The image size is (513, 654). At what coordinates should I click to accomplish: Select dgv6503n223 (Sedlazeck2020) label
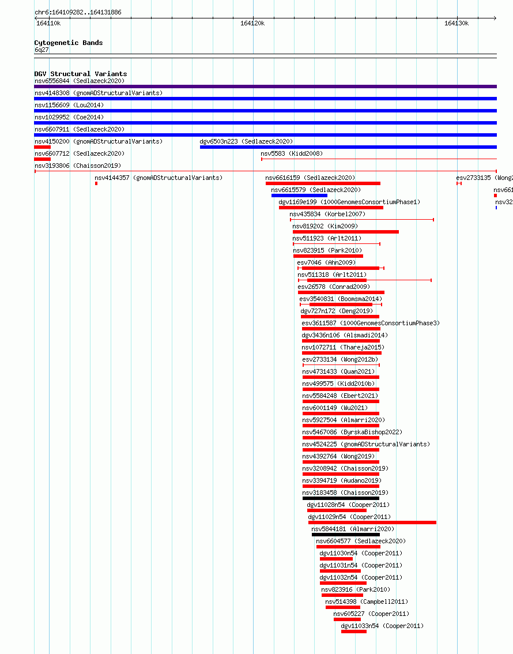[x=246, y=141]
